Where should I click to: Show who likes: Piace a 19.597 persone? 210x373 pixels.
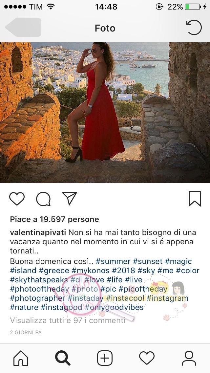[x=54, y=219]
